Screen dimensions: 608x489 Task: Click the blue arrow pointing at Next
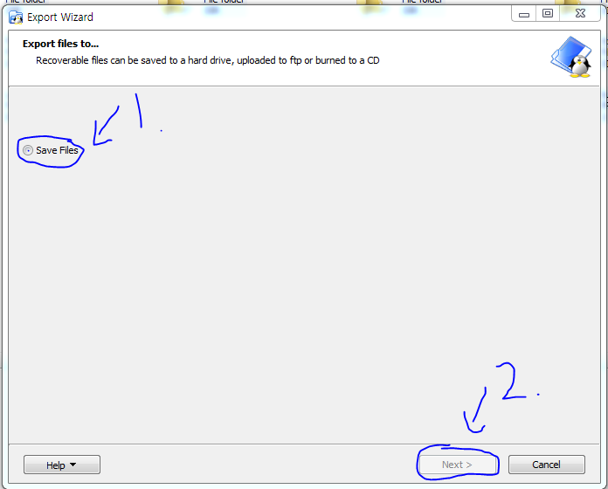click(475, 410)
